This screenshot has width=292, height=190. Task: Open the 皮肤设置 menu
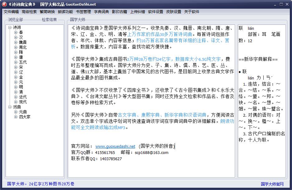pos(173,12)
